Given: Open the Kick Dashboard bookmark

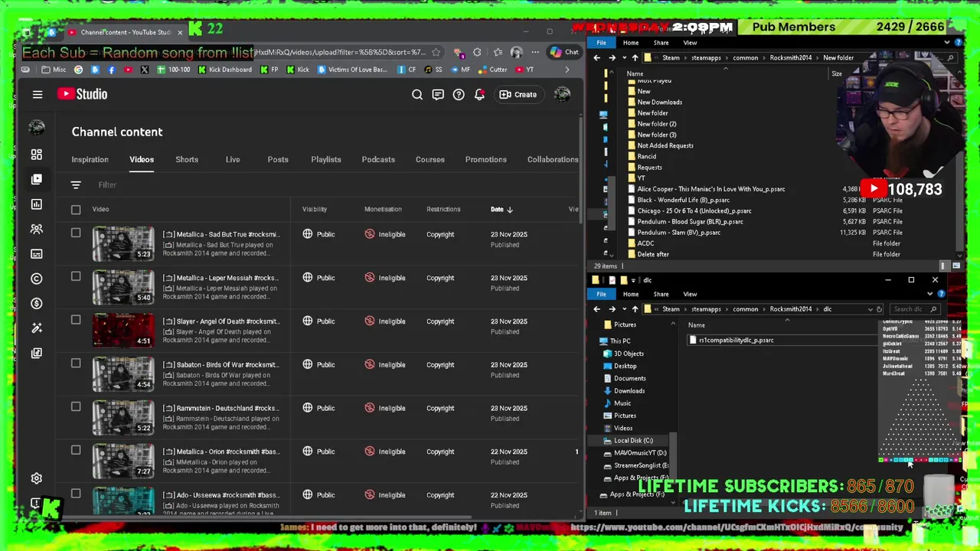Looking at the screenshot, I should (x=225, y=70).
